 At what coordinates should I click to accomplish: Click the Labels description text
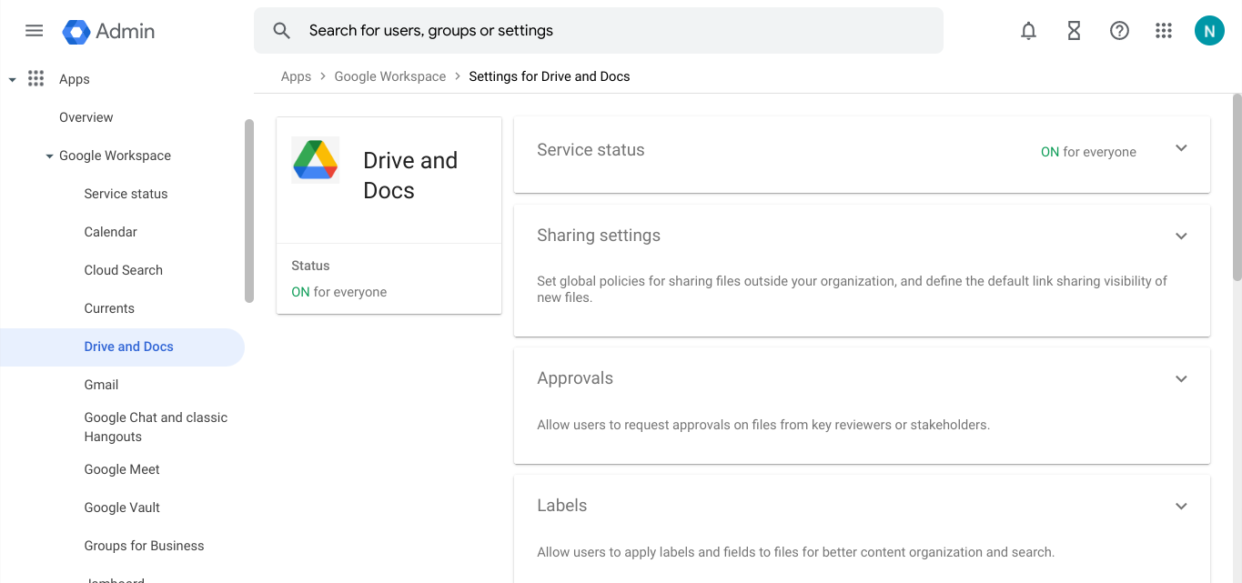tap(795, 552)
